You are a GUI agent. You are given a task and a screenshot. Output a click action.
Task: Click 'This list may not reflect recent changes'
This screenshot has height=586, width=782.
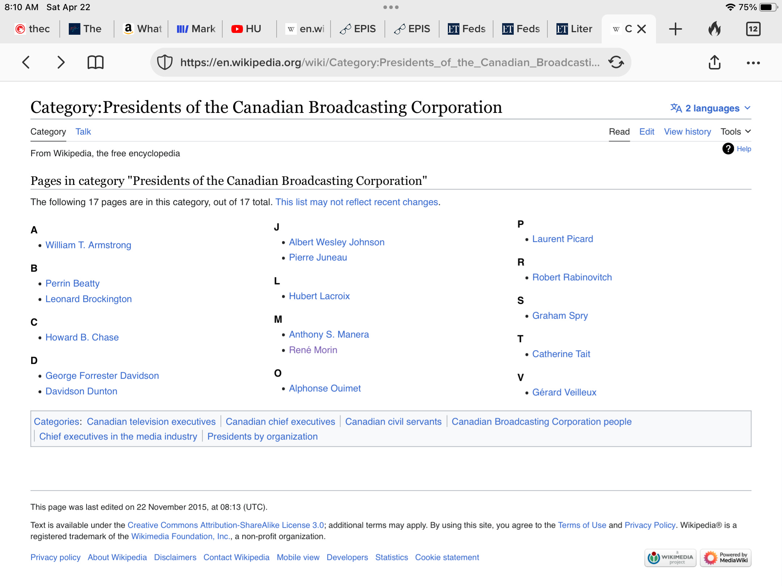[357, 202]
